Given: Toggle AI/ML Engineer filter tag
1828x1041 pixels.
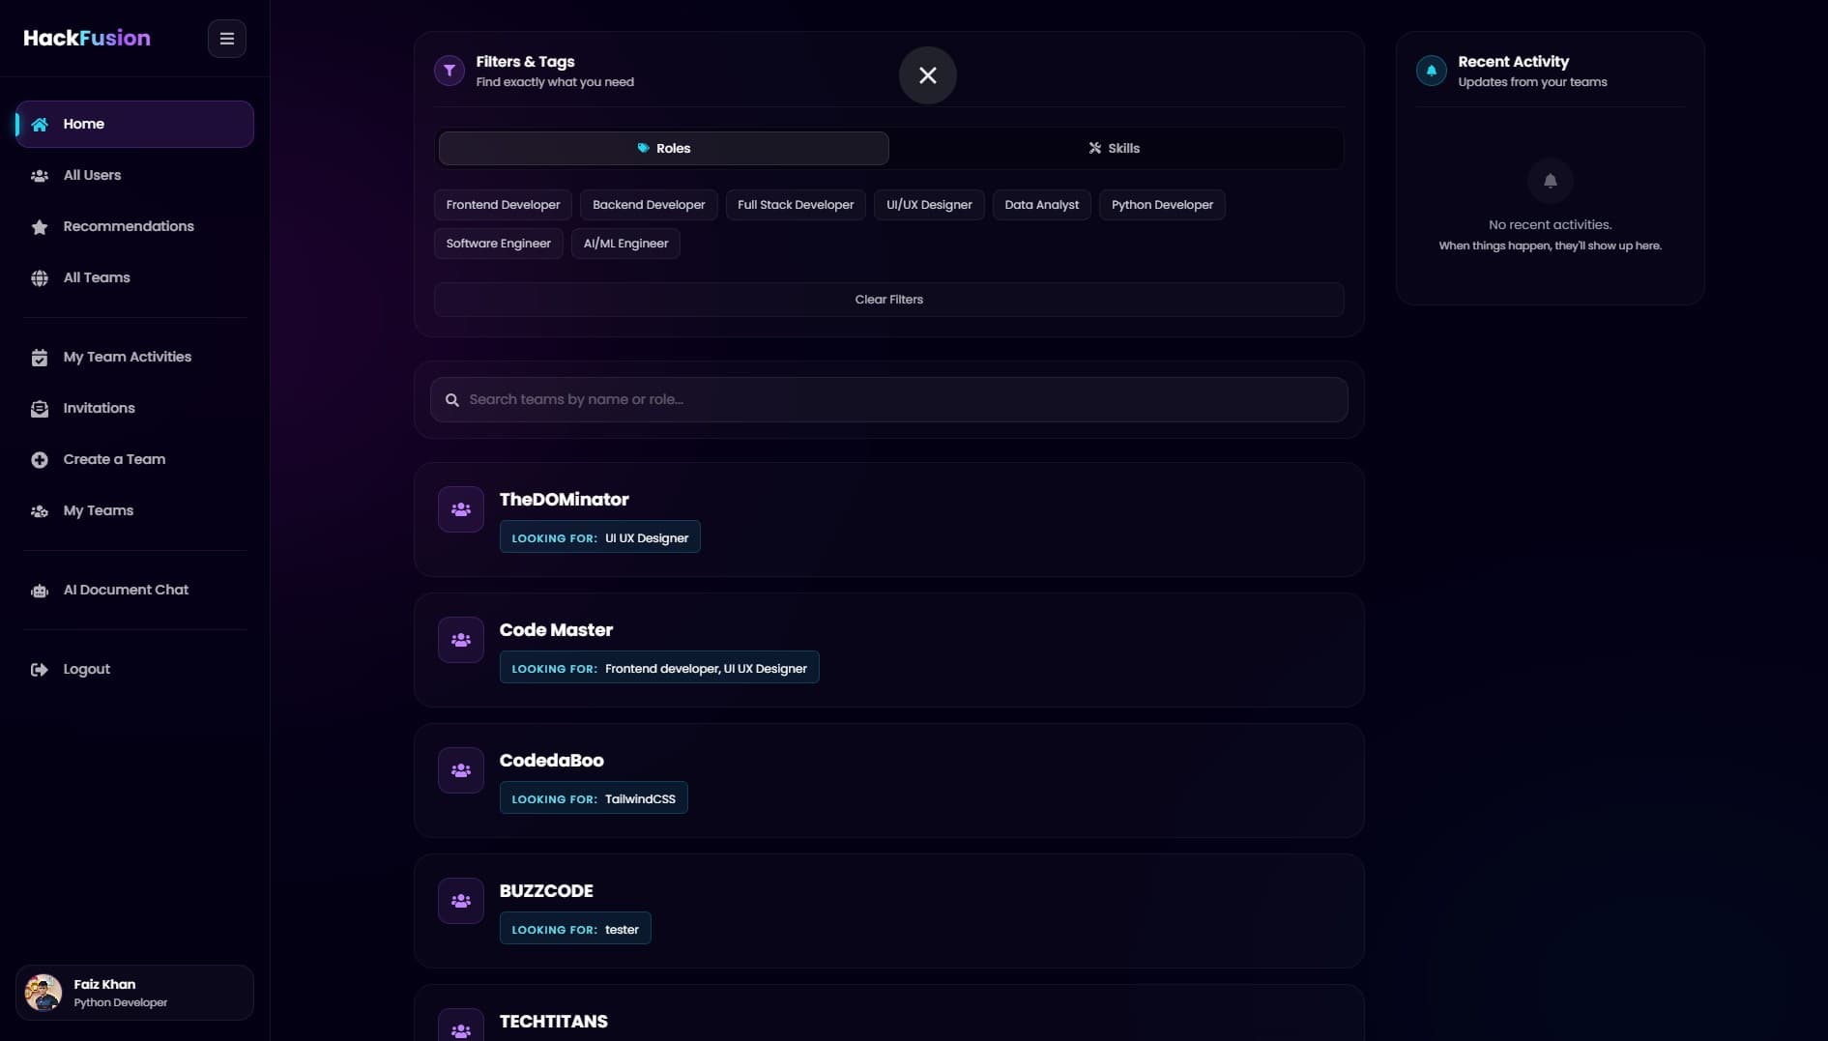Looking at the screenshot, I should pyautogui.click(x=625, y=244).
